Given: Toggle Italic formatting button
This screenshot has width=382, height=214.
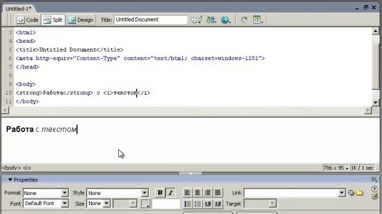Looking at the screenshot, I should click(x=170, y=193).
